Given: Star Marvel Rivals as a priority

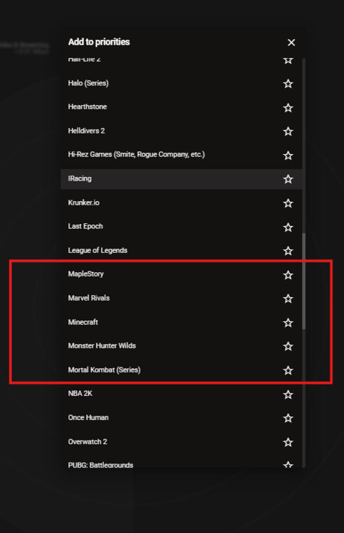Looking at the screenshot, I should [x=288, y=298].
